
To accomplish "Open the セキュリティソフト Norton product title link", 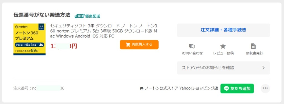I will (104, 31).
